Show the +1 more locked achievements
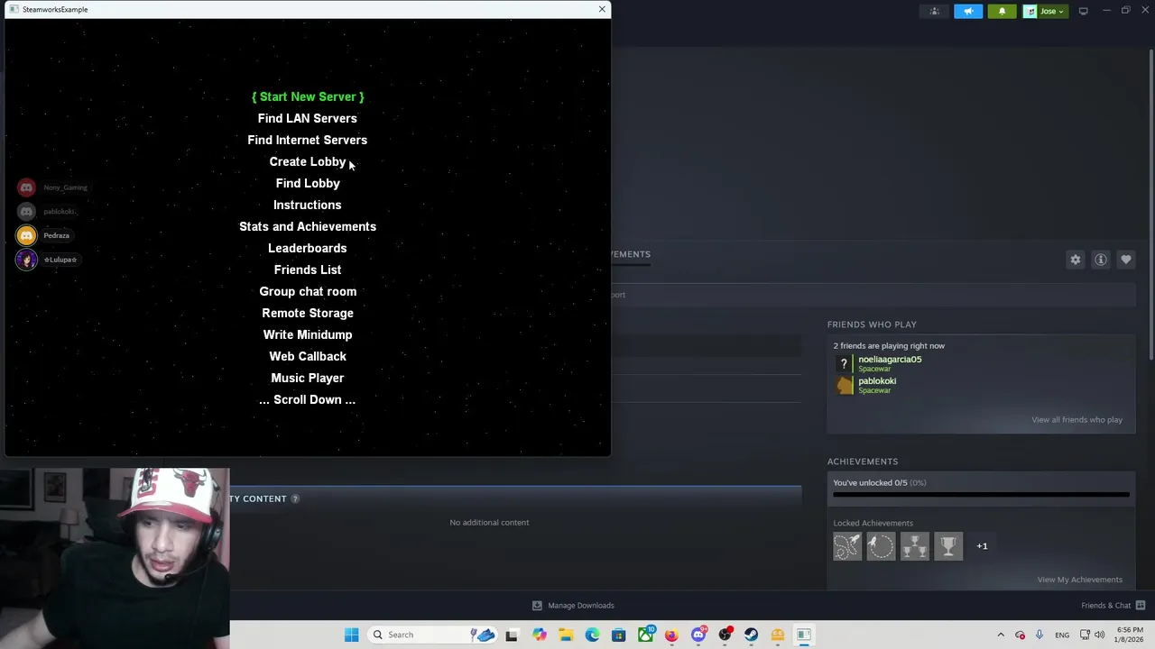This screenshot has width=1155, height=649. (982, 546)
